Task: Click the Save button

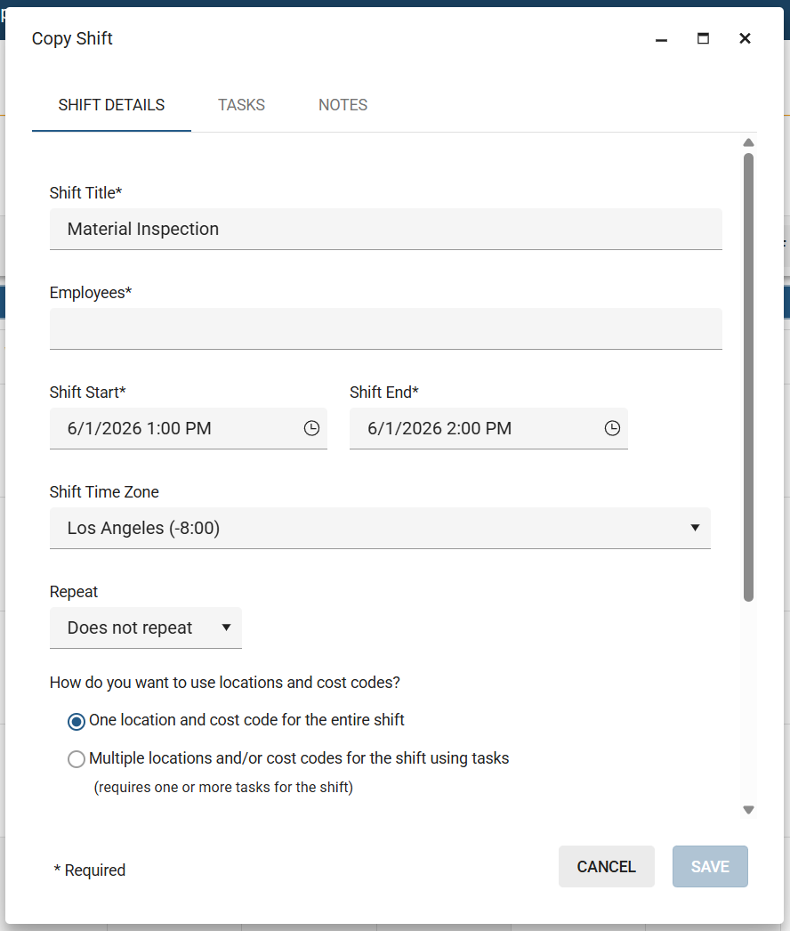Action: (x=710, y=866)
